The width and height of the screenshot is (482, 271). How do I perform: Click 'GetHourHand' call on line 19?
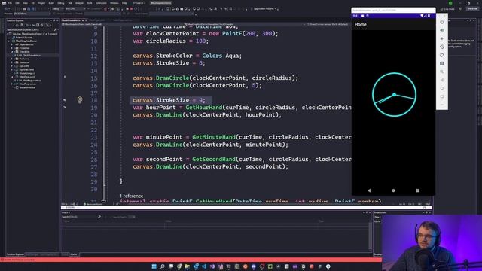pos(204,108)
